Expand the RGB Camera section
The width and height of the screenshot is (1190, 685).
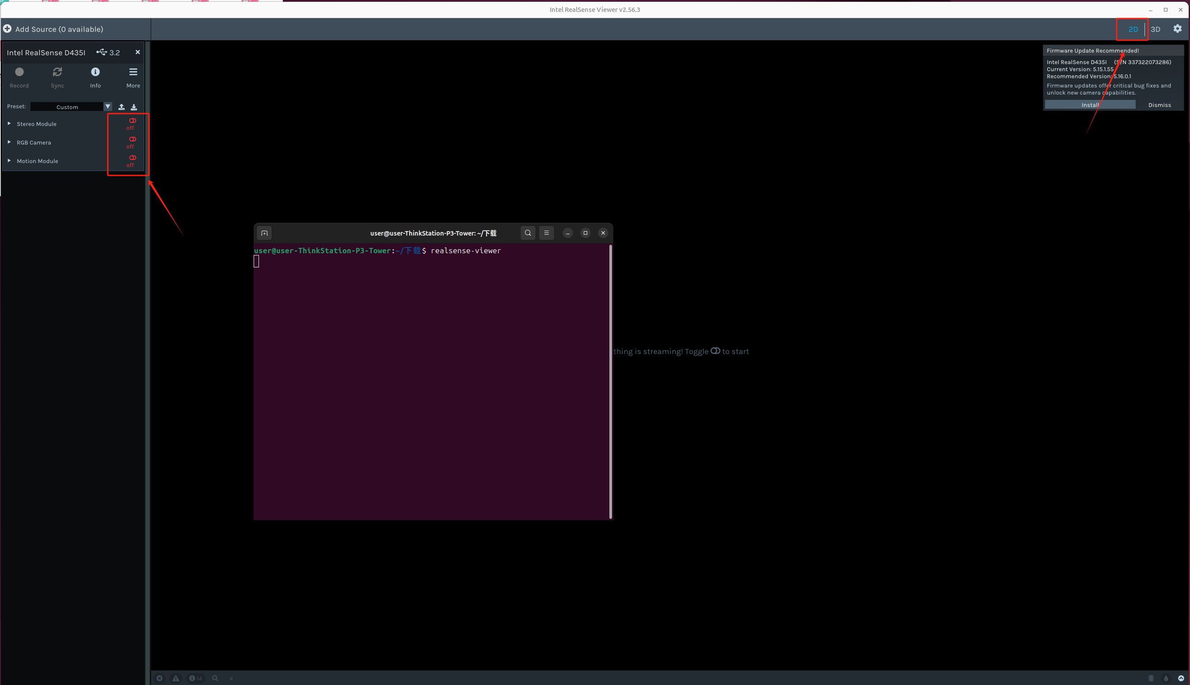point(9,142)
